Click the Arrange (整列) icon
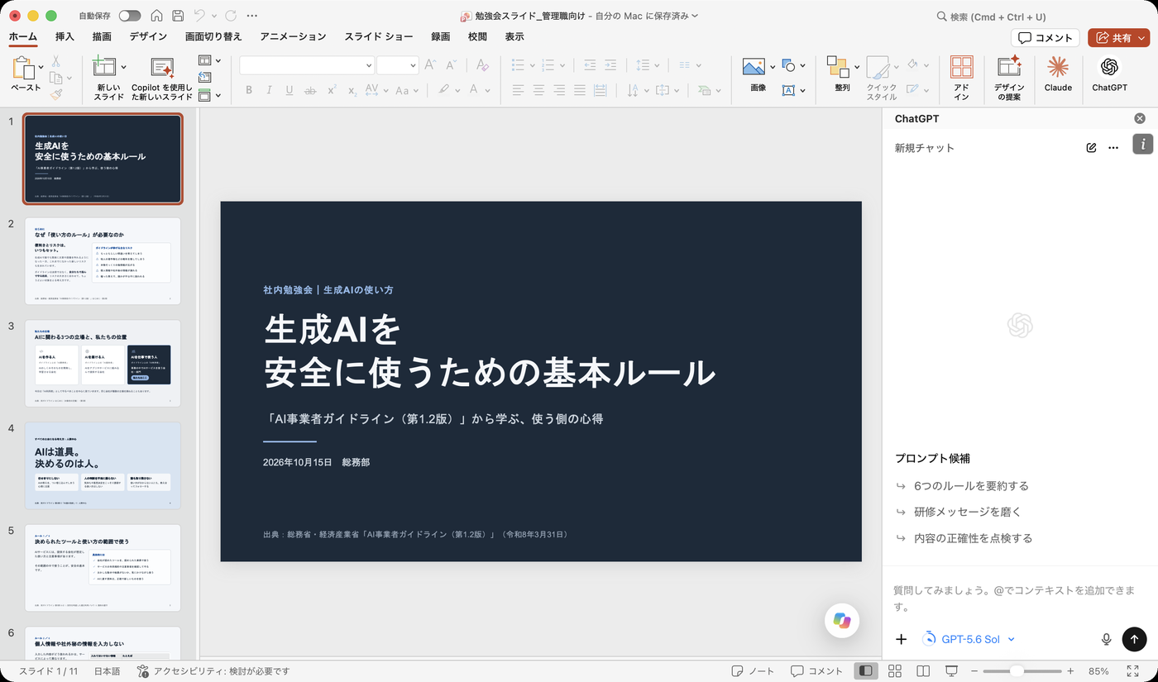1158x682 pixels. pyautogui.click(x=838, y=68)
